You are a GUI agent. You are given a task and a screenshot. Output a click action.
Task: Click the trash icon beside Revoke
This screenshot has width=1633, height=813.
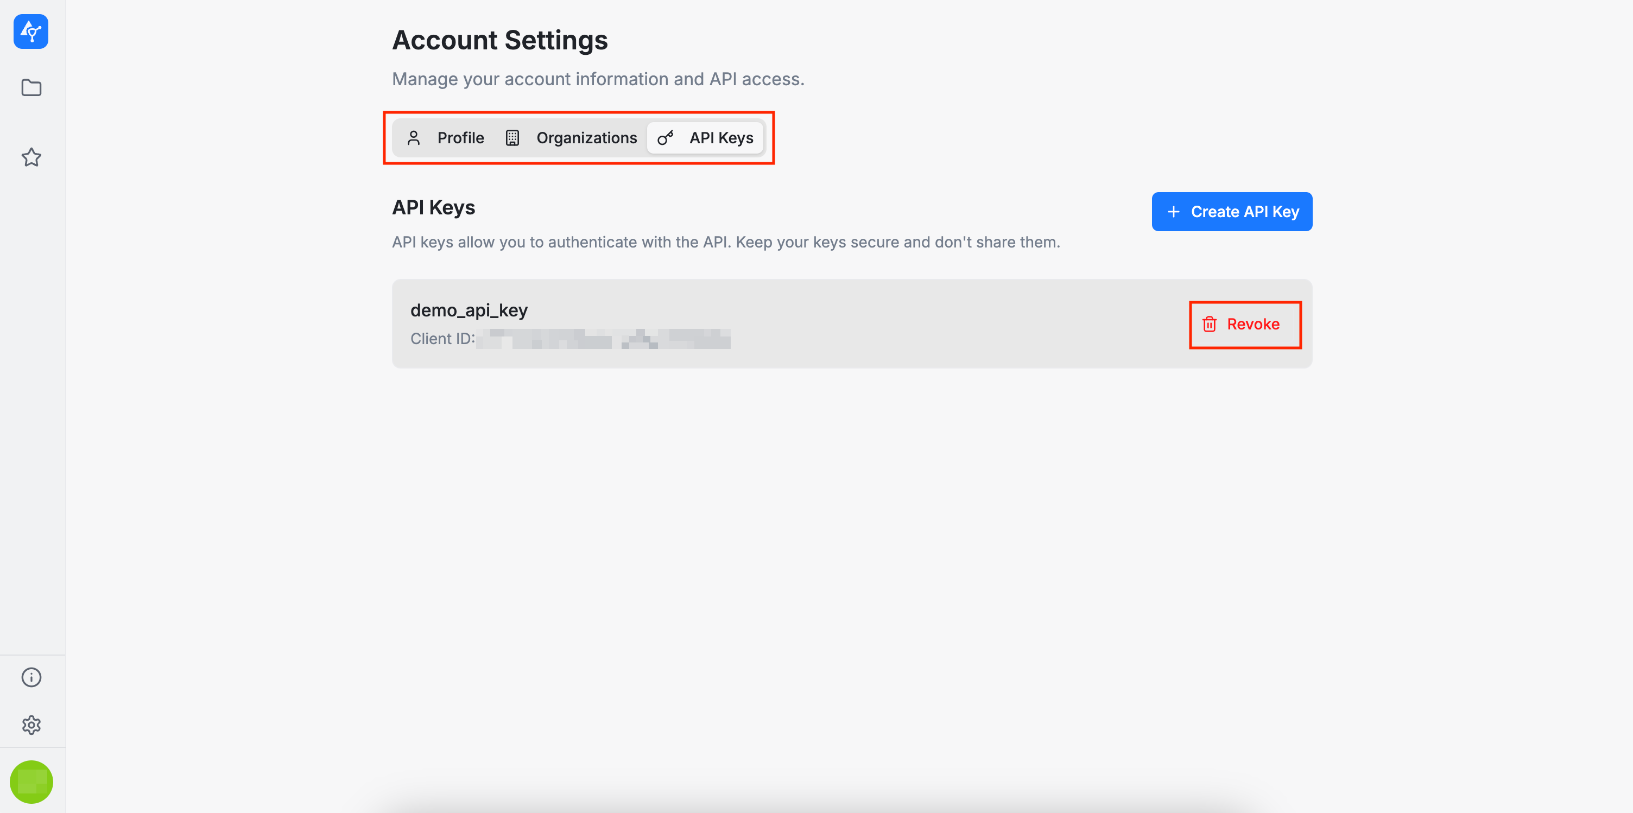tap(1209, 324)
